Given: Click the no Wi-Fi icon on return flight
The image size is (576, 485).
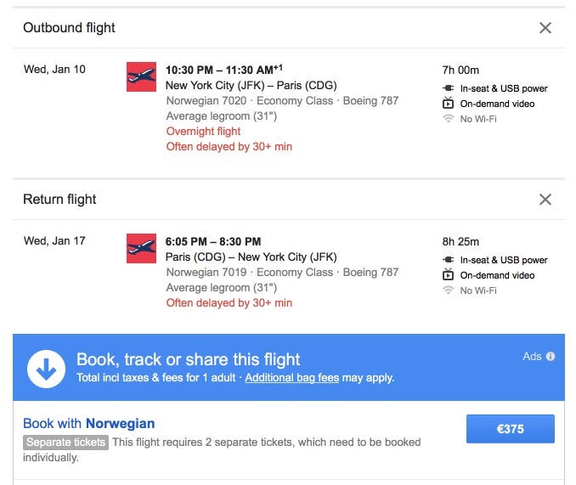Looking at the screenshot, I should (449, 290).
